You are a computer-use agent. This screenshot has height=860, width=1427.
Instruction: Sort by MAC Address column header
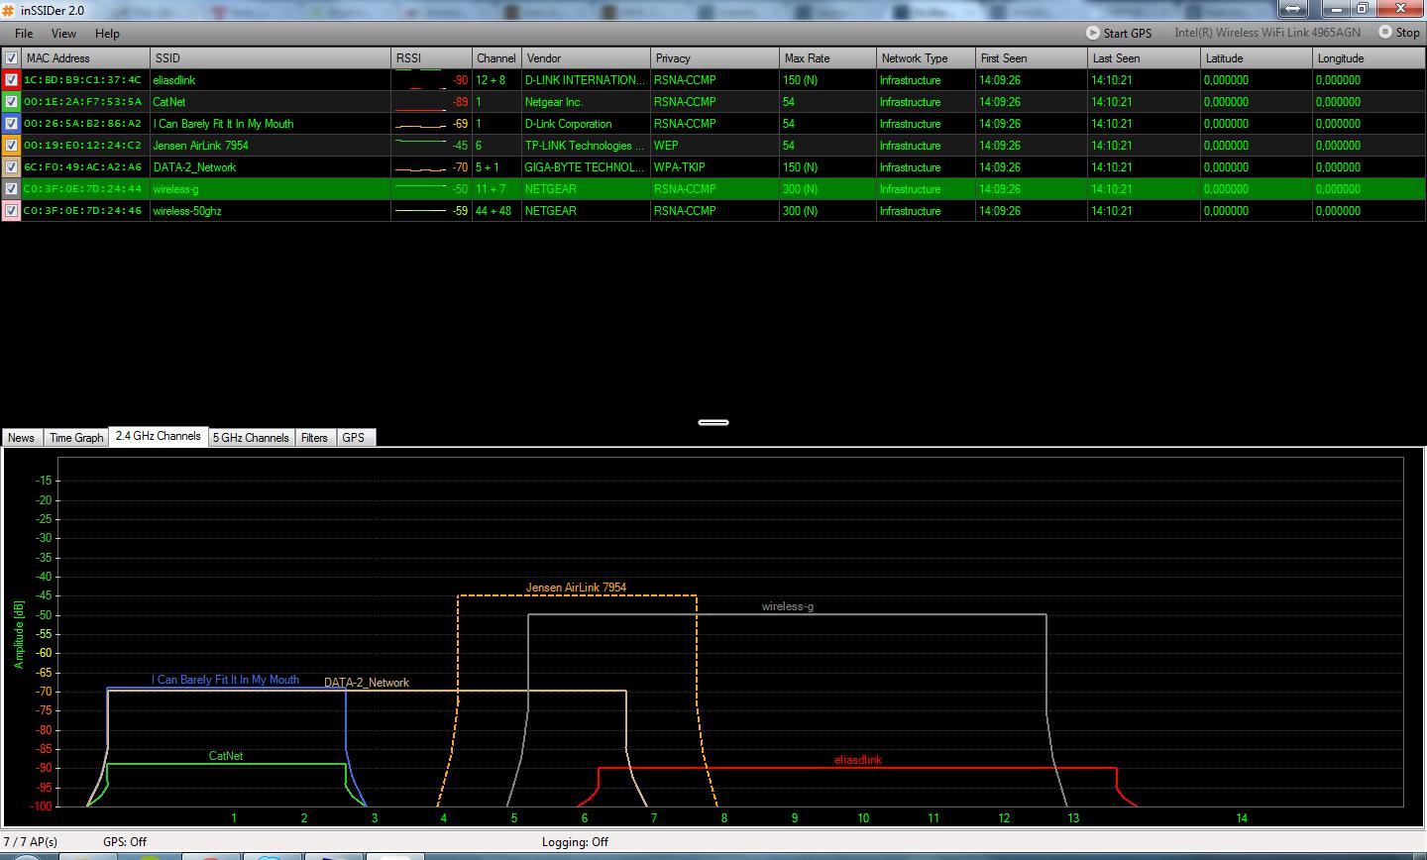point(86,58)
